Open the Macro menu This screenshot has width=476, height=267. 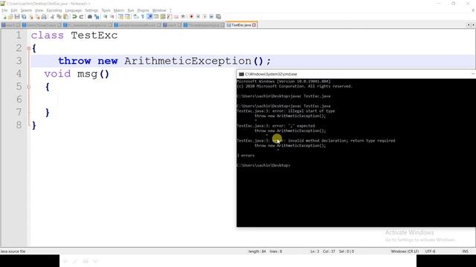(119, 10)
